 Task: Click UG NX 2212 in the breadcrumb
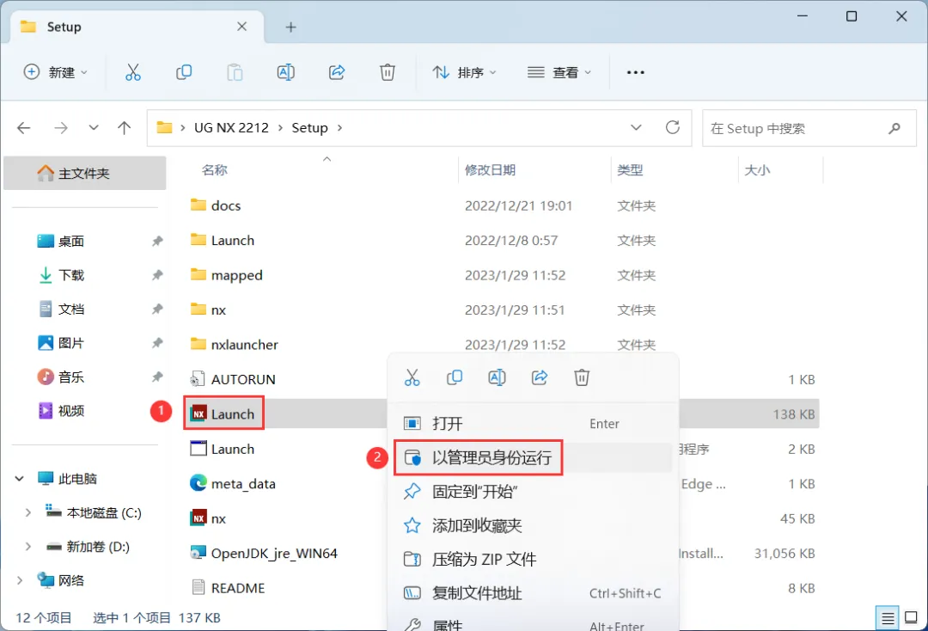tap(231, 128)
